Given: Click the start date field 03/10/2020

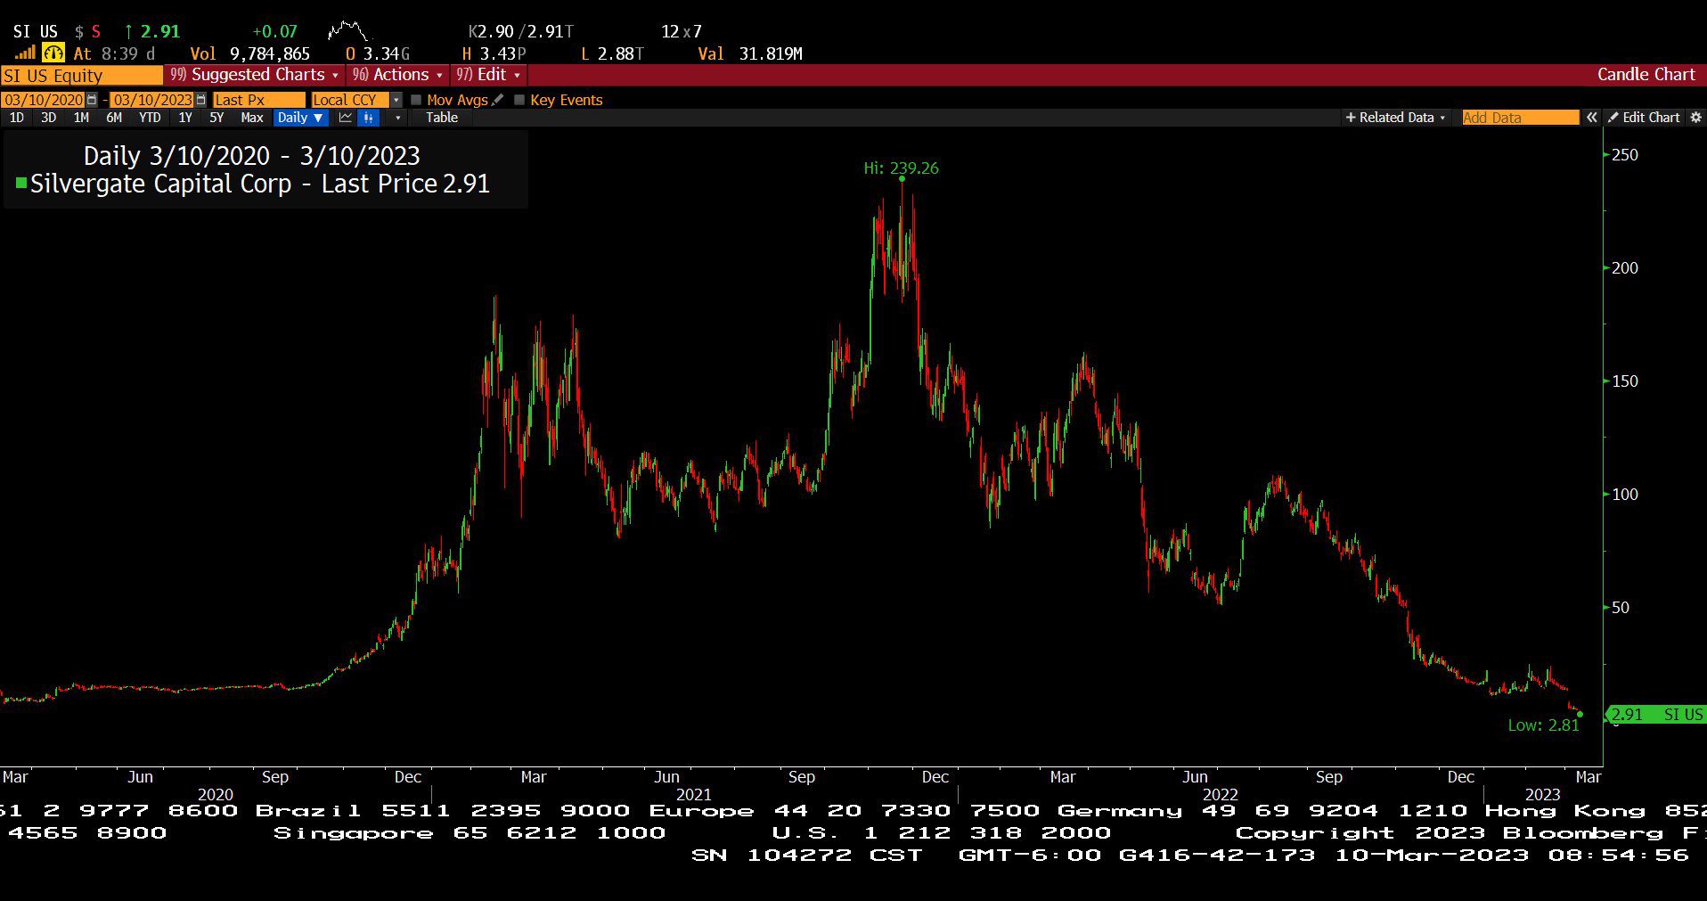Looking at the screenshot, I should click(x=44, y=100).
